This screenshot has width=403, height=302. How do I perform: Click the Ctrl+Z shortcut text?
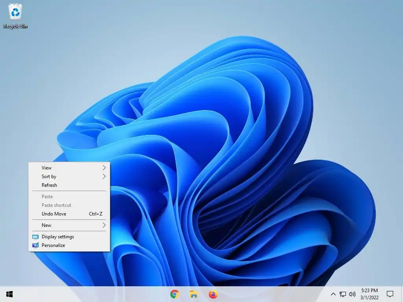coord(96,214)
